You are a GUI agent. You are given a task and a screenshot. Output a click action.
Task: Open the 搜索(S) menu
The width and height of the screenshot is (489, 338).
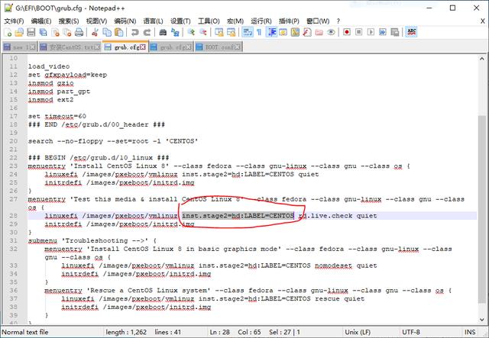[x=69, y=21]
